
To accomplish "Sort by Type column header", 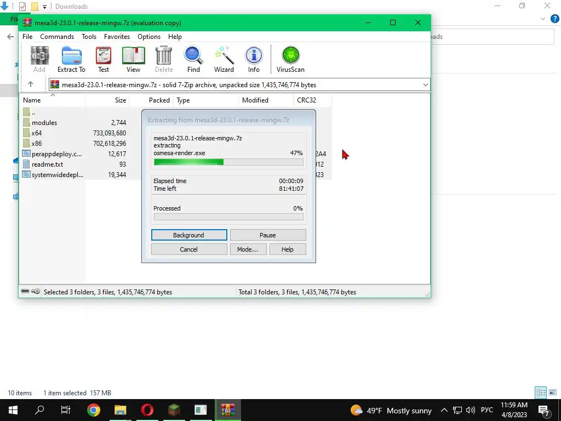I will (x=206, y=100).
